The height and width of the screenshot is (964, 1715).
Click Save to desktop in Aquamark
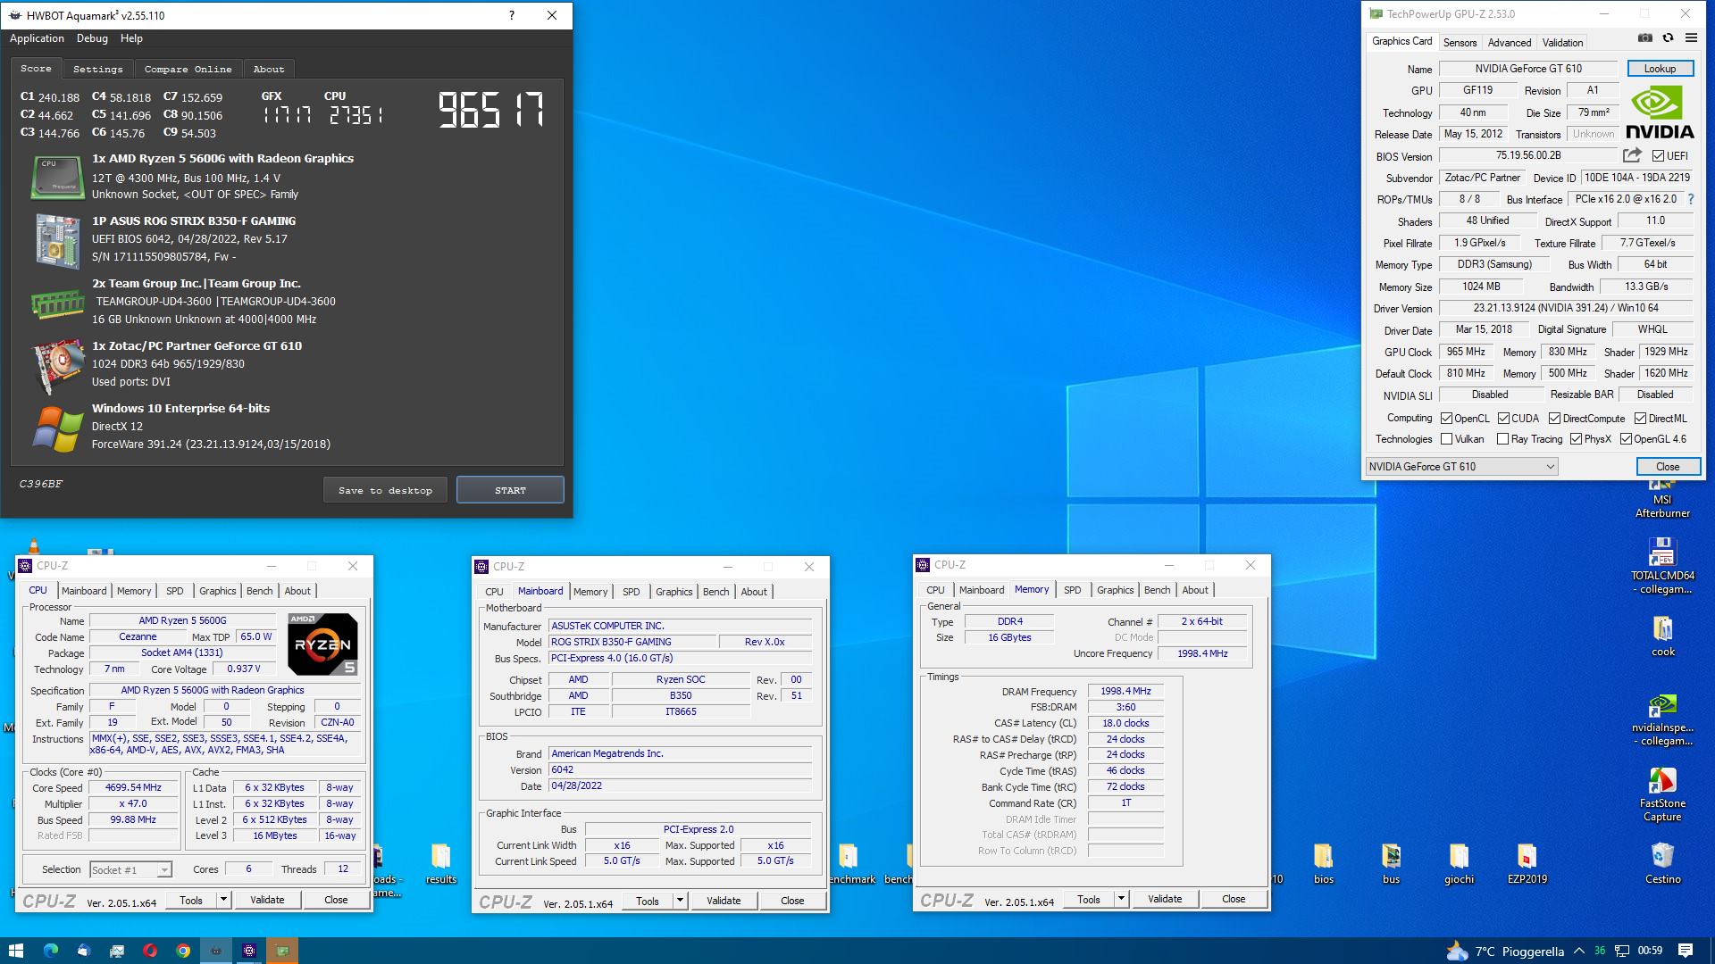385,490
